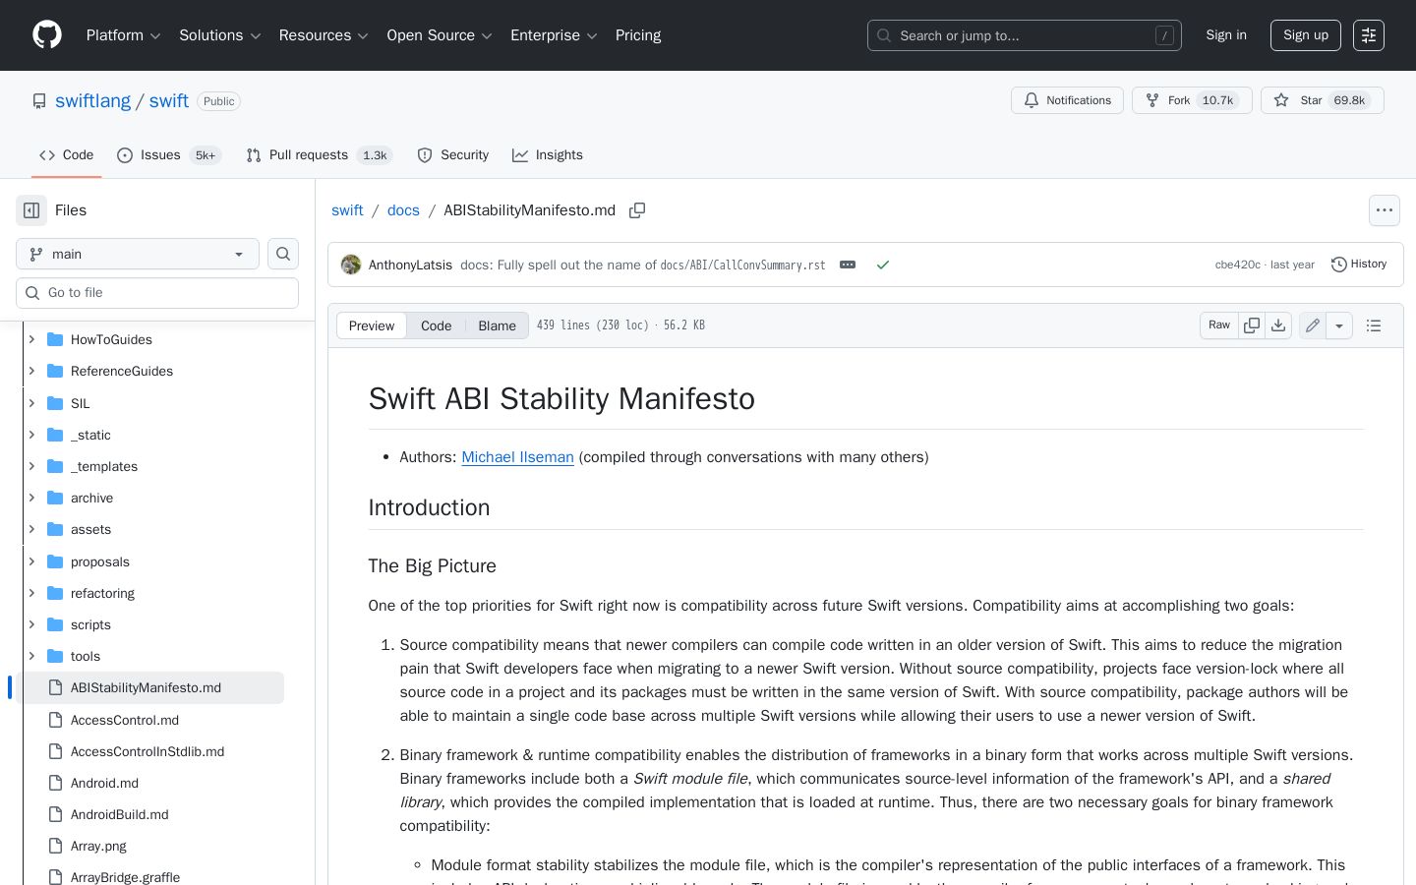Image resolution: width=1416 pixels, height=885 pixels.
Task: Collapse the Files side panel icon
Action: pyautogui.click(x=31, y=210)
